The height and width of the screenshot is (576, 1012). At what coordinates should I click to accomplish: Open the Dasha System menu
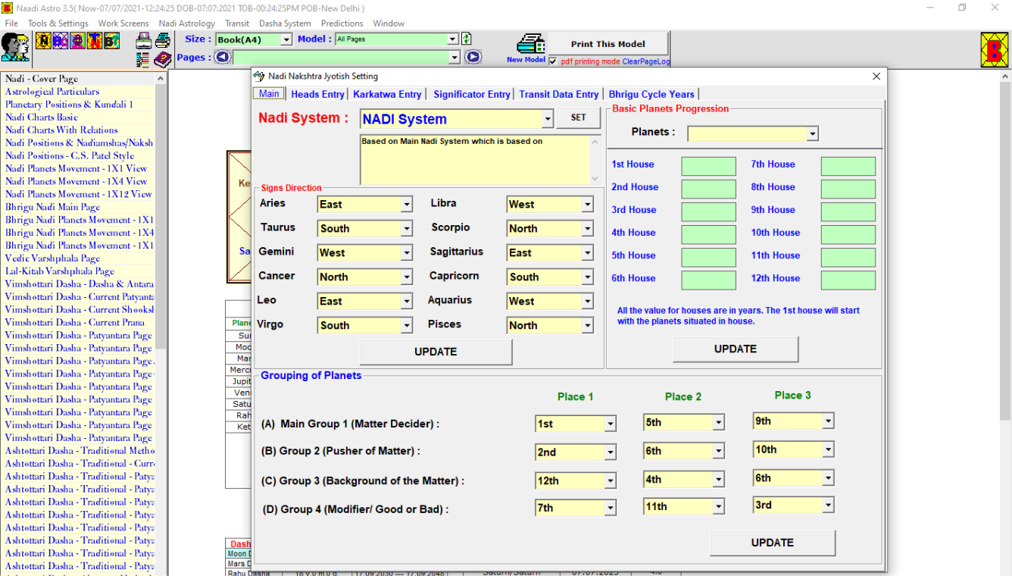point(285,23)
